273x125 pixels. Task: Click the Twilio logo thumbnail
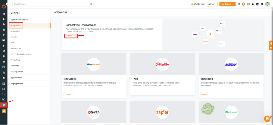162,64
